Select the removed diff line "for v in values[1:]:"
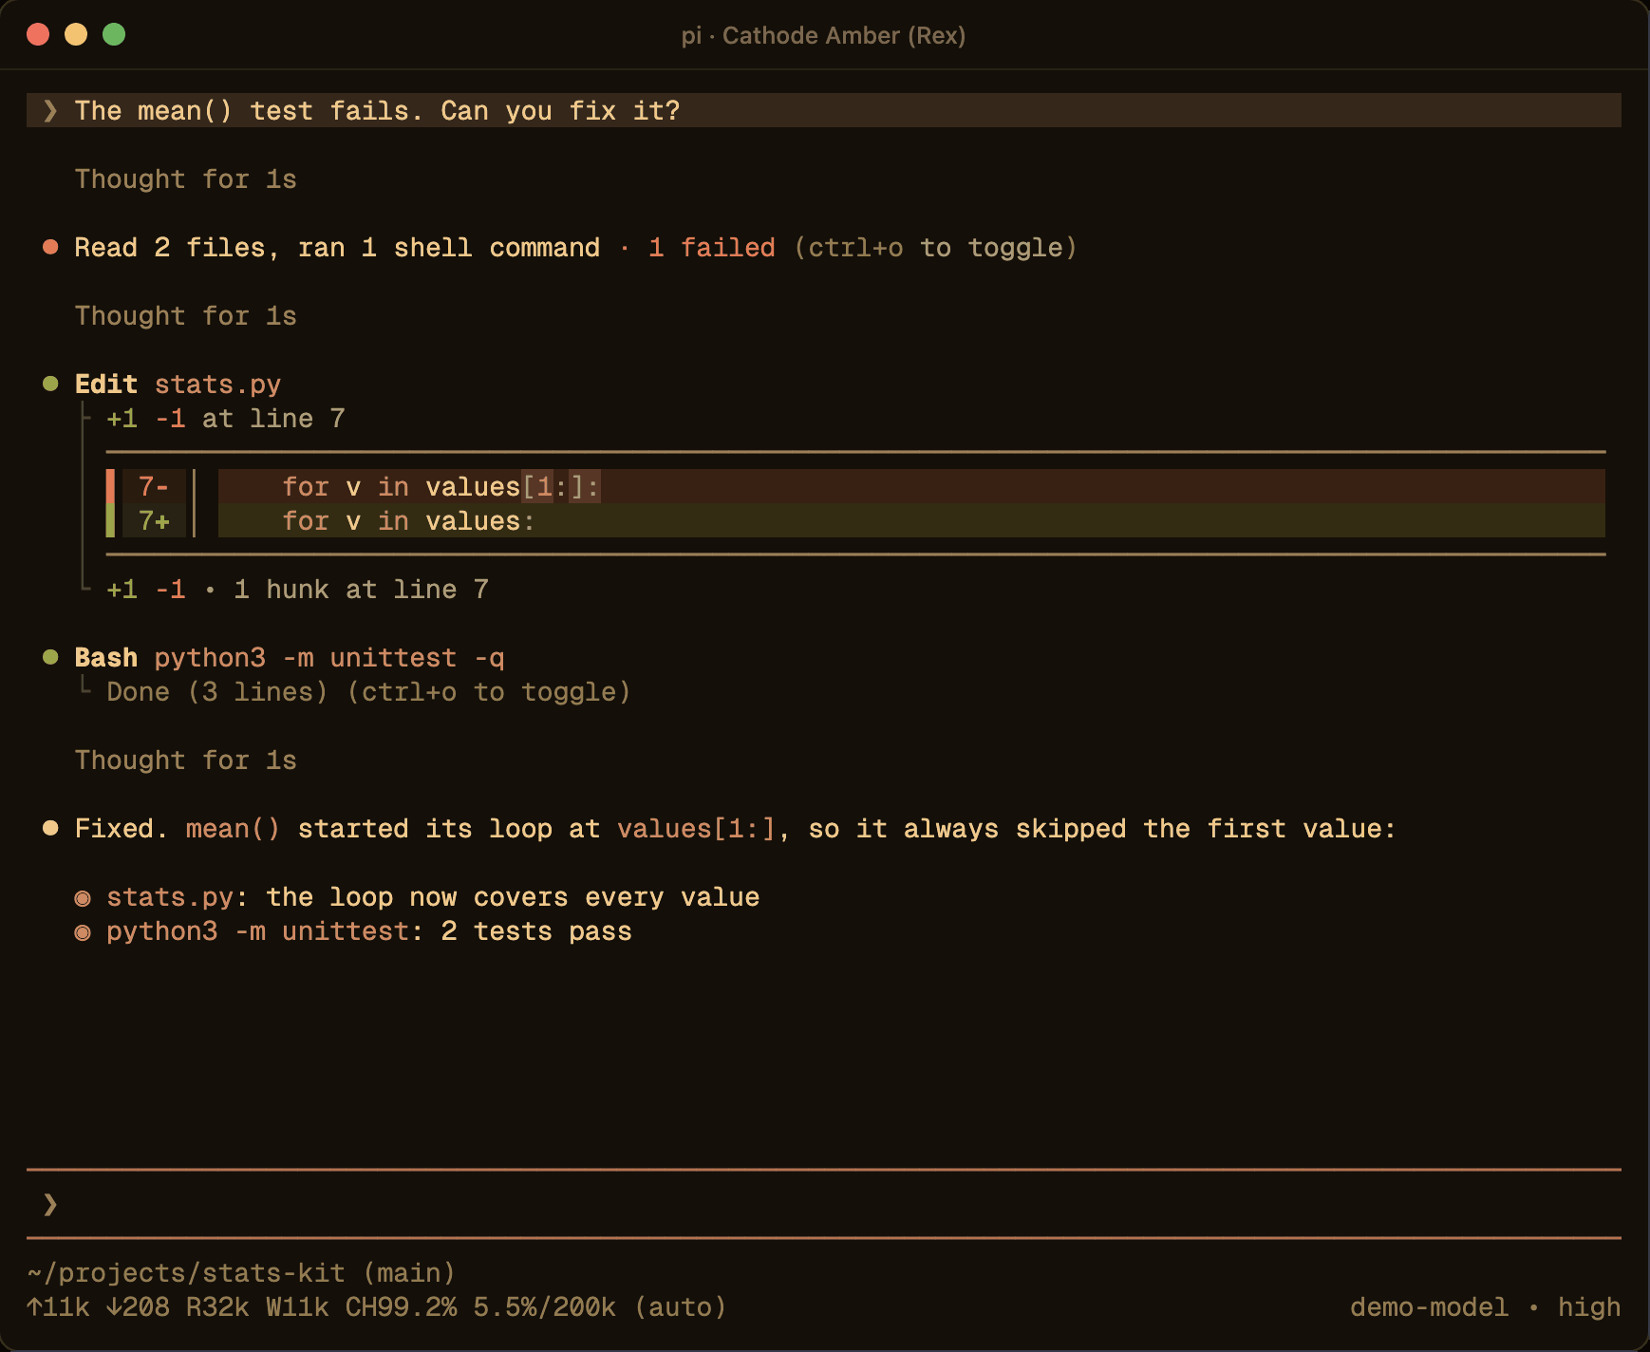Screen dimensions: 1650x1352 click(x=911, y=486)
